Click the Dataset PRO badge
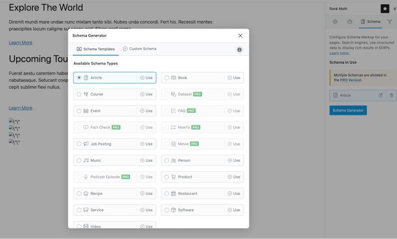Viewport: 397px width, 239px height. tap(198, 94)
